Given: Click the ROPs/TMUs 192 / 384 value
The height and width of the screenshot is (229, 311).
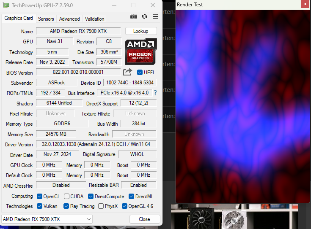Looking at the screenshot, I should (x=50, y=93).
